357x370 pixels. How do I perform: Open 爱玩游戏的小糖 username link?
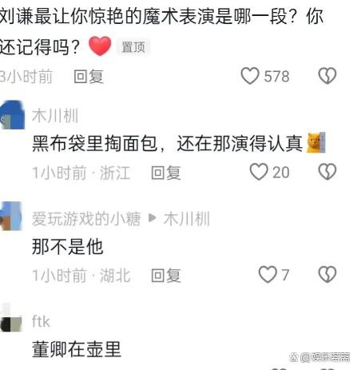86,219
